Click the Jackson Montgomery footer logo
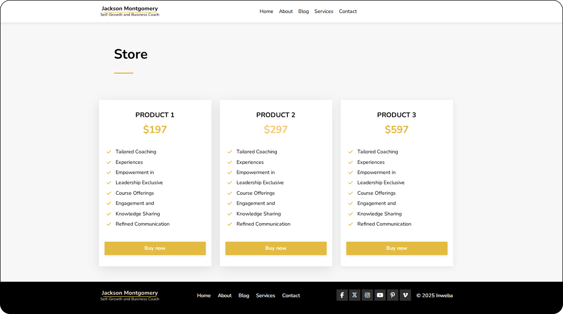 (x=130, y=295)
